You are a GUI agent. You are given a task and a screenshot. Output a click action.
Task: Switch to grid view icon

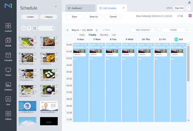click(35, 28)
